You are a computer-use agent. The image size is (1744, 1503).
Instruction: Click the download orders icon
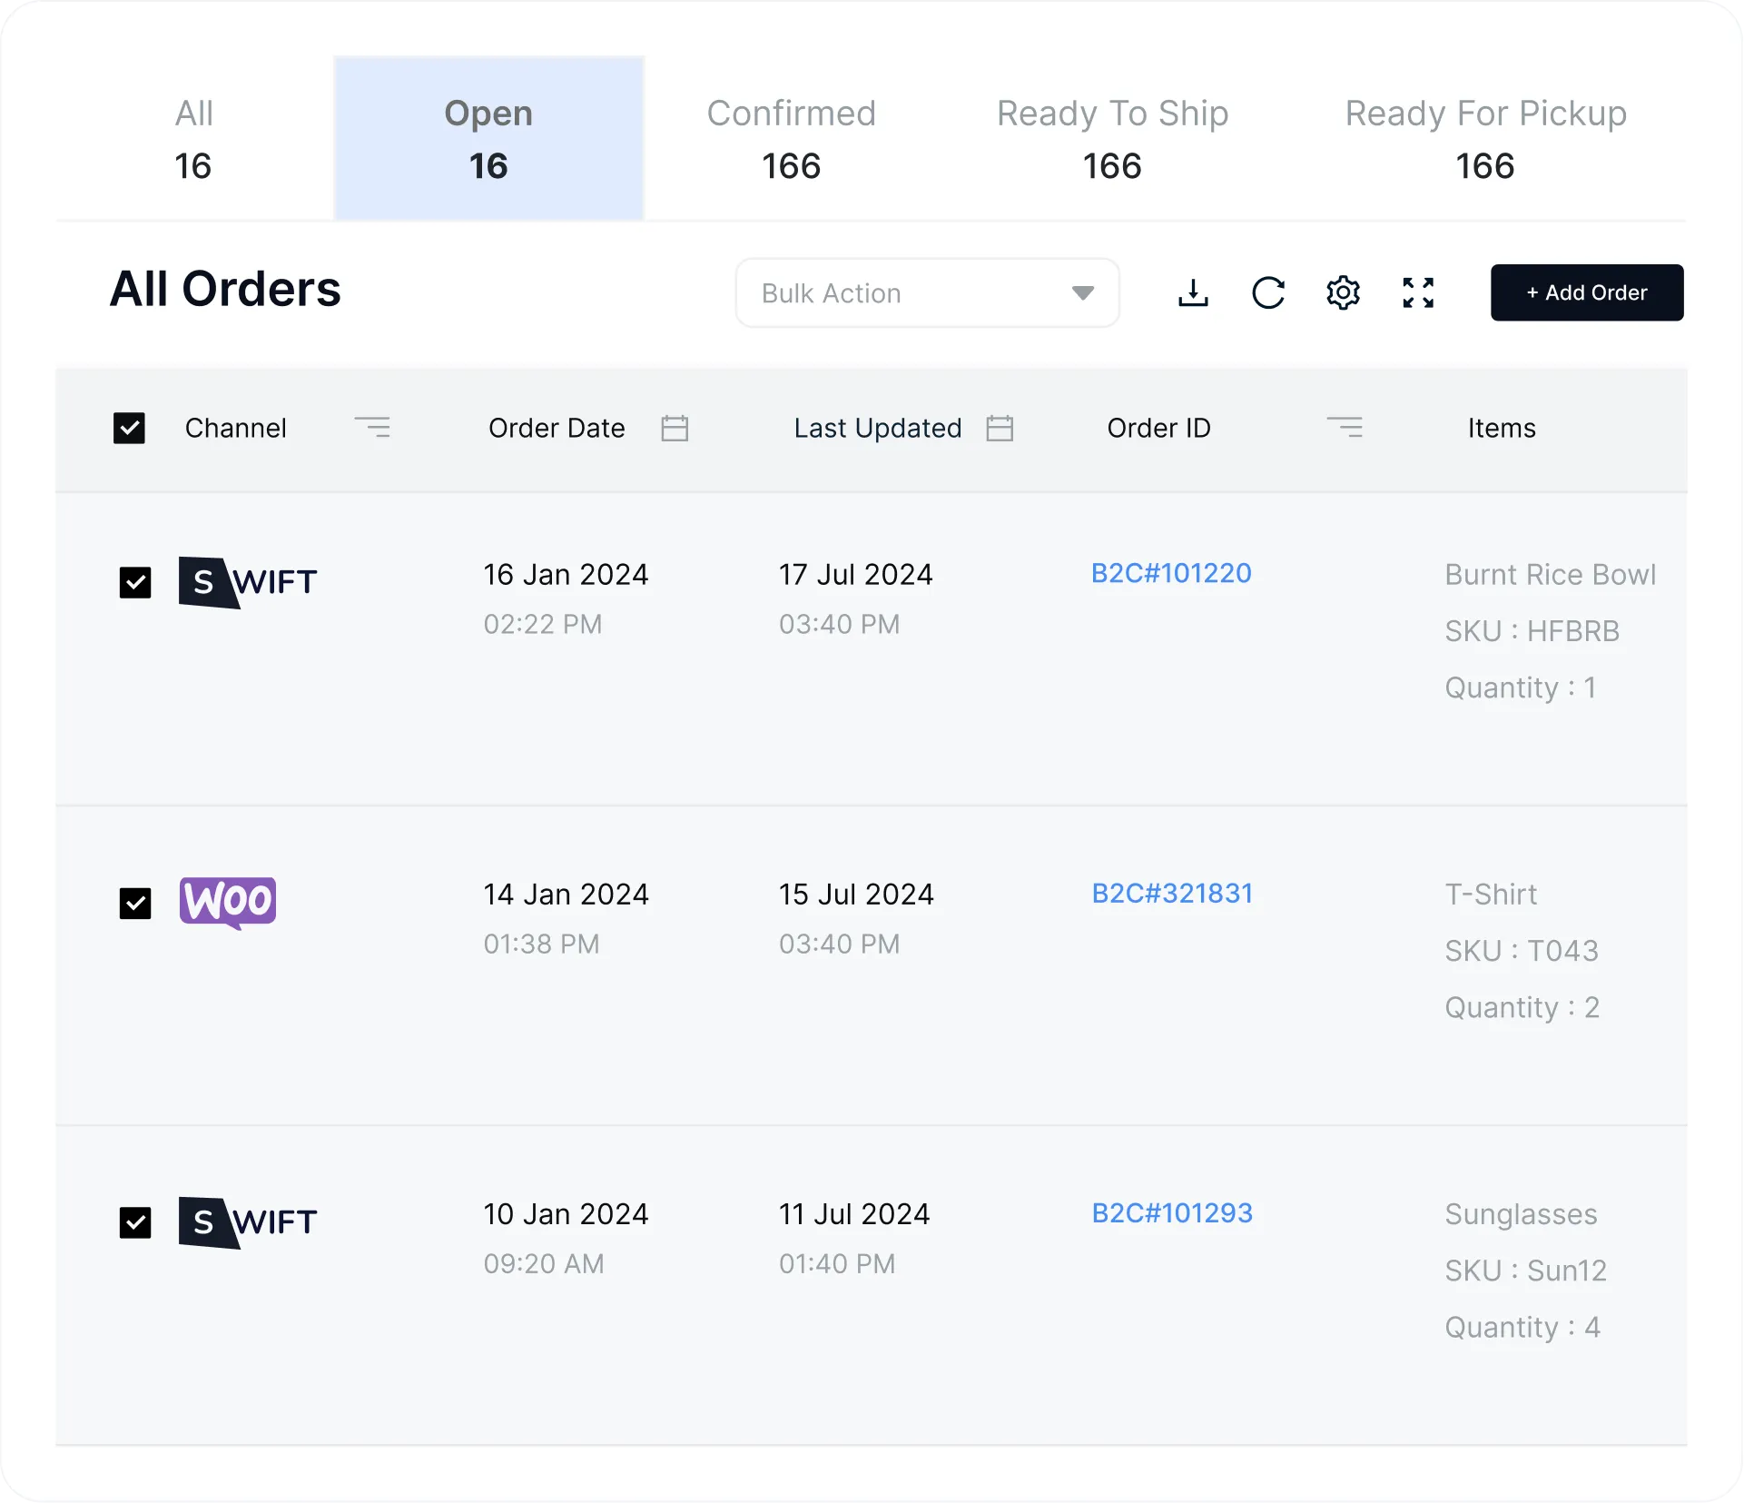(x=1193, y=292)
